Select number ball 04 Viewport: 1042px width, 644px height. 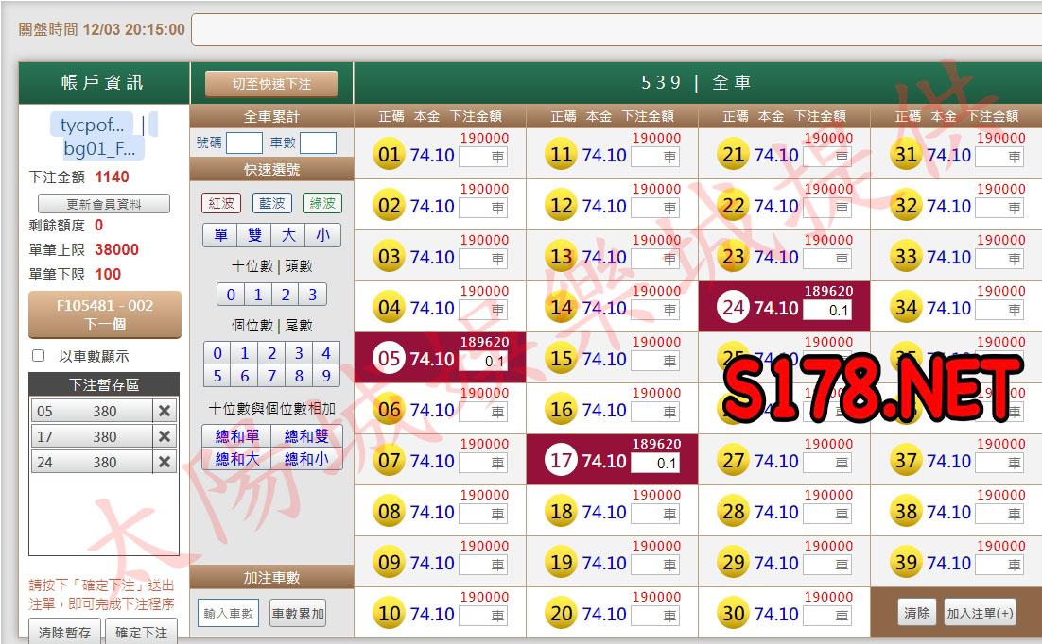[389, 308]
